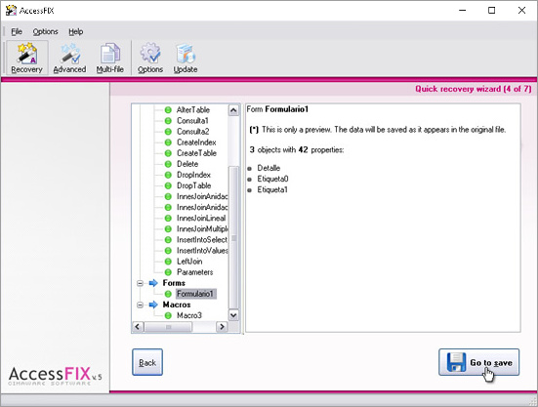Click the green status icon beside Formulario1
Viewport: 538px width, 407px height.
[x=168, y=294]
